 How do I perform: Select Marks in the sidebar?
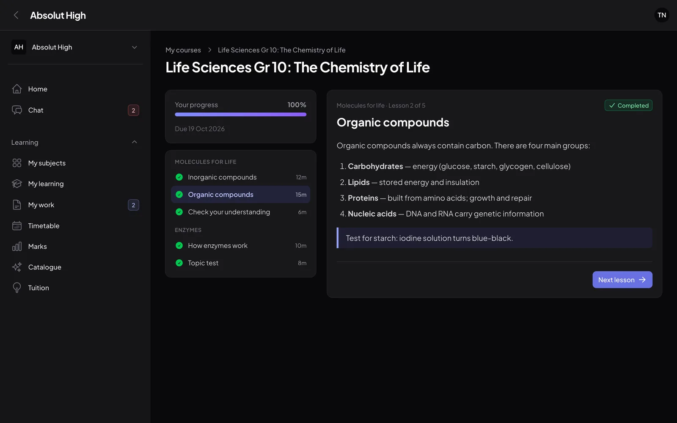click(x=75, y=246)
